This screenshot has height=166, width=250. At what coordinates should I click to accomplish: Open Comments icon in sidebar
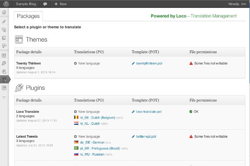pos(4,46)
